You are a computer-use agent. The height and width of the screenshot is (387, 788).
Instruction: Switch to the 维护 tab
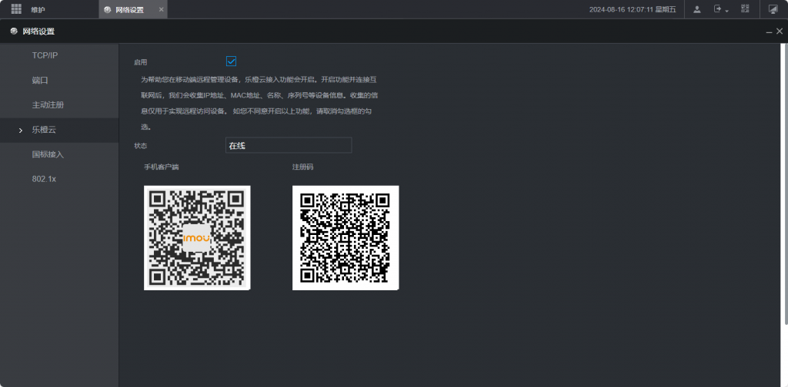tap(38, 9)
